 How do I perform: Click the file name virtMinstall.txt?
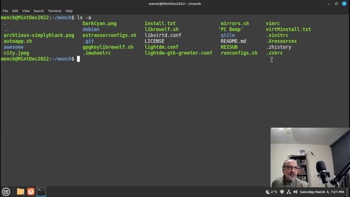tap(288, 29)
